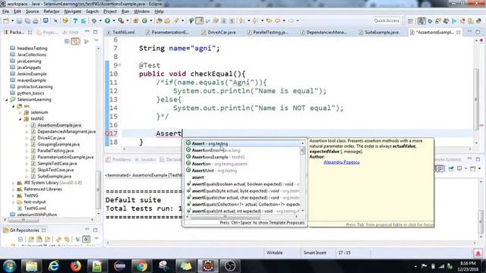
Task: Collapse the SeleniumLearning project node
Action: (7, 99)
